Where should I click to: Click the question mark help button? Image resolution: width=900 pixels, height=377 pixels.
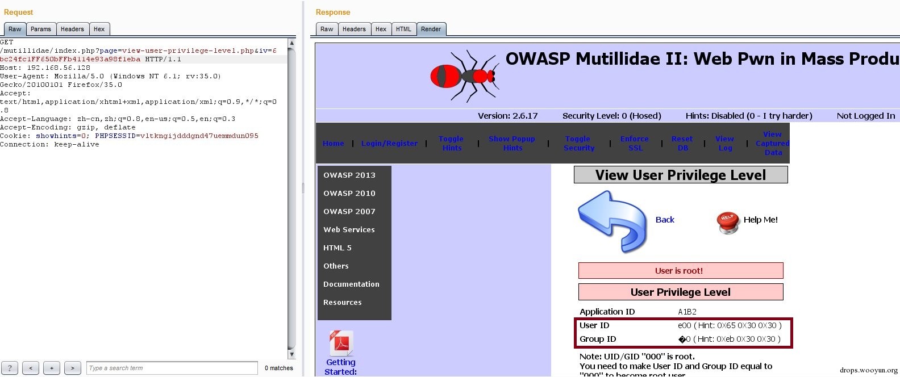[x=10, y=368]
